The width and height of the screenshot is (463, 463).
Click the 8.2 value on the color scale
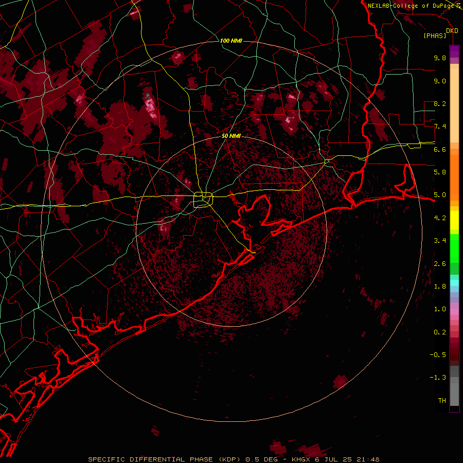coord(440,103)
